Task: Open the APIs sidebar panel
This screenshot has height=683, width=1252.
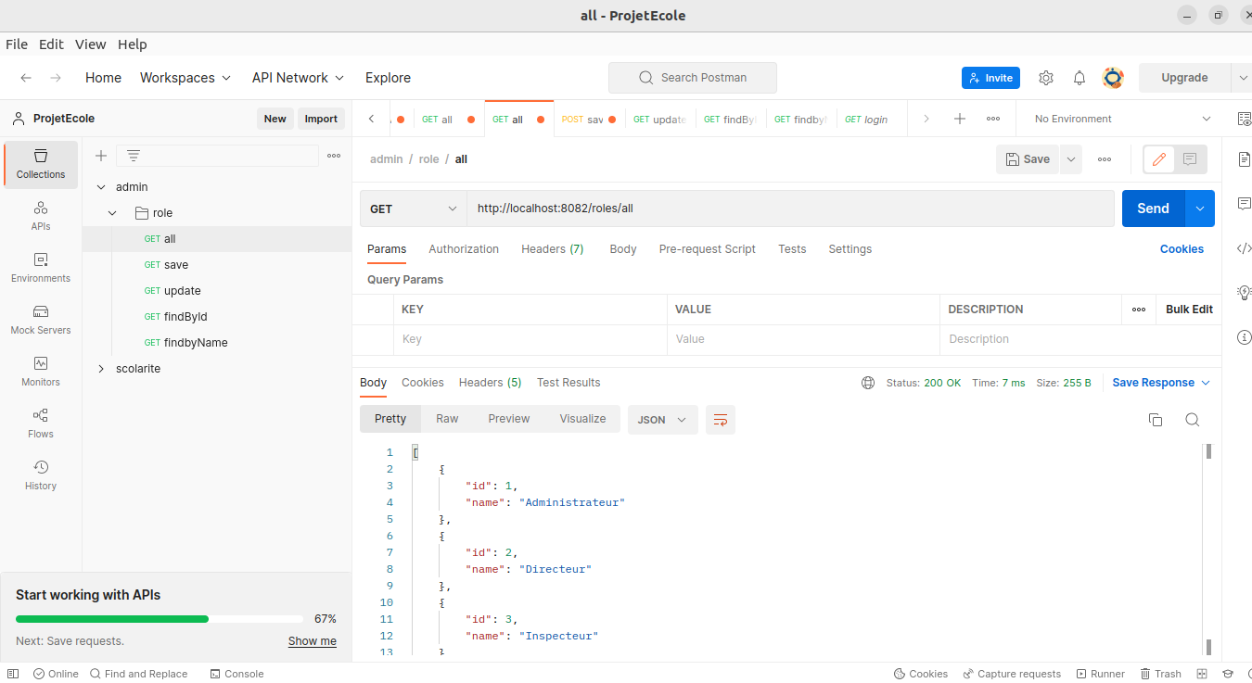Action: (41, 216)
